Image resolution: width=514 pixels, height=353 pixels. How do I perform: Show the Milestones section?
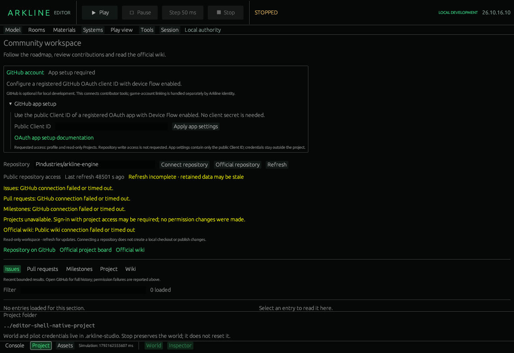point(79,269)
